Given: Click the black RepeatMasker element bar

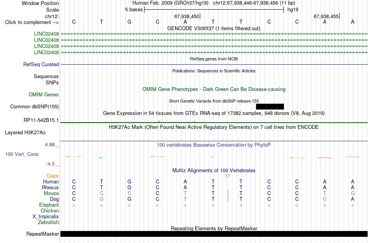Looking at the screenshot, I should (214, 234).
